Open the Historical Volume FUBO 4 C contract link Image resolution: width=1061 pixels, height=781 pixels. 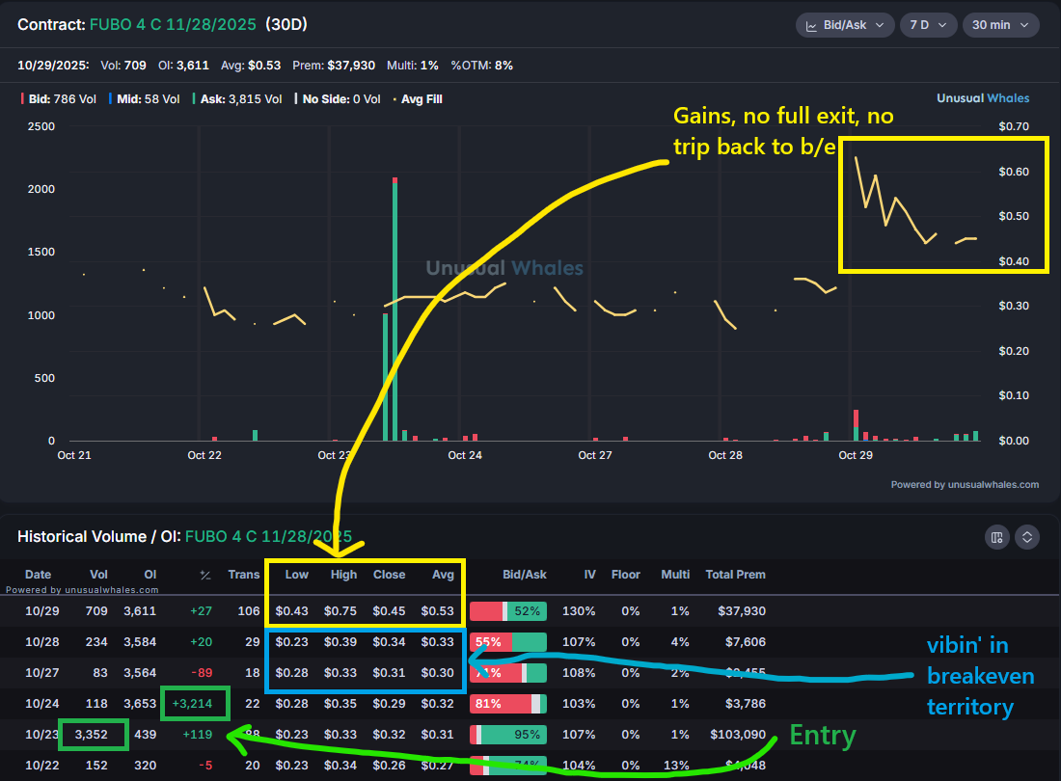point(269,536)
